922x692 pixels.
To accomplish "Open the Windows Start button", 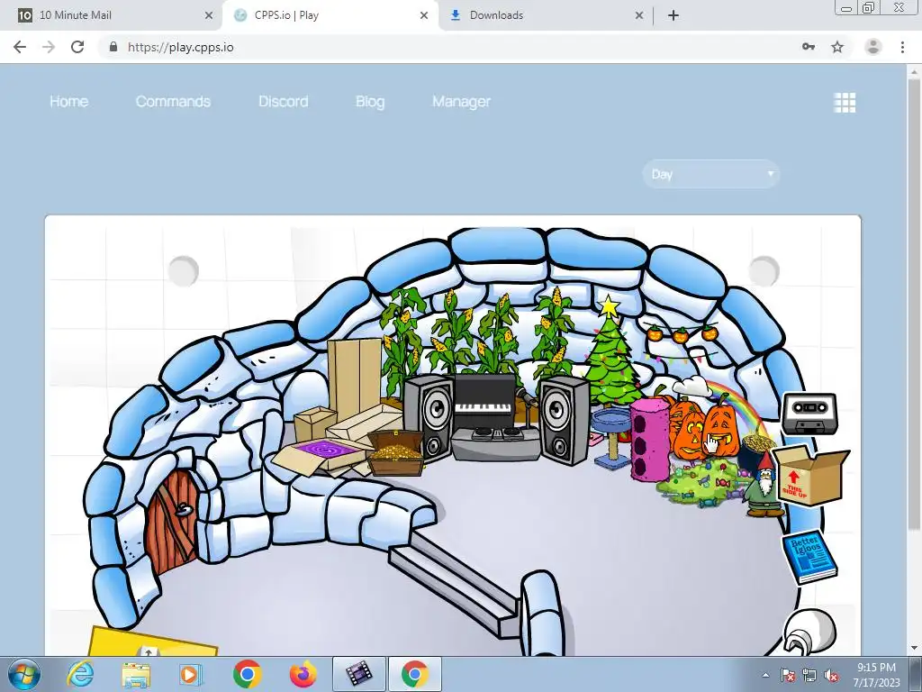I will pos(24,674).
